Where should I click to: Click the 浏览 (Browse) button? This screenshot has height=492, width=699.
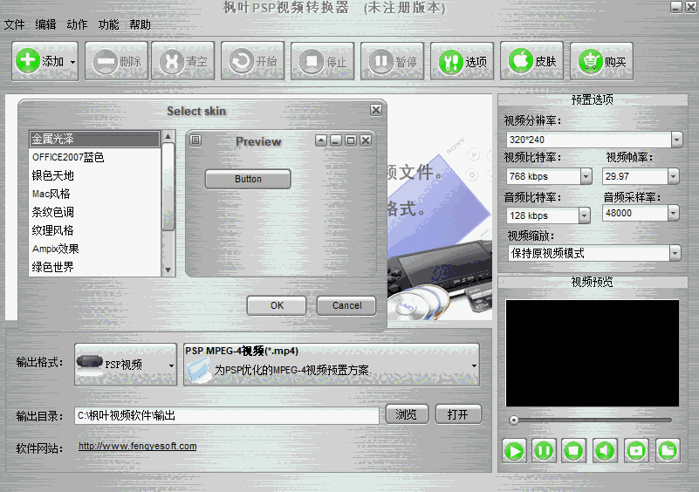pyautogui.click(x=407, y=414)
